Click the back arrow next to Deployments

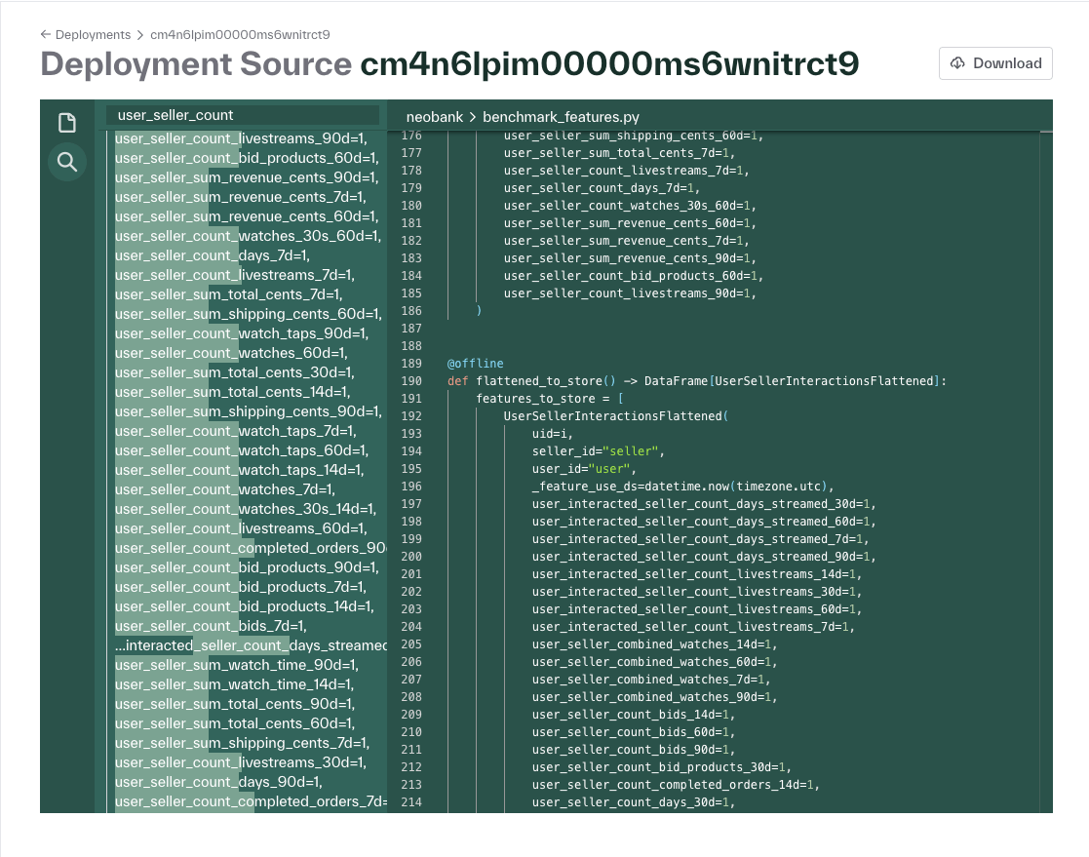(x=45, y=34)
